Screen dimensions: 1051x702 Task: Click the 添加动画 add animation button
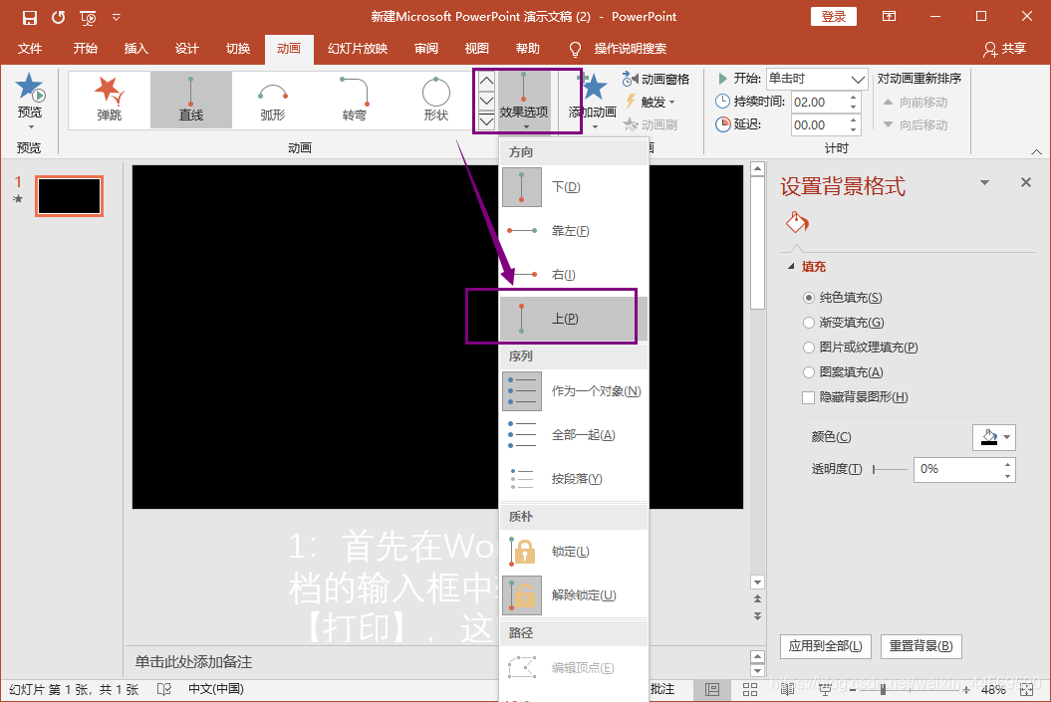593,101
